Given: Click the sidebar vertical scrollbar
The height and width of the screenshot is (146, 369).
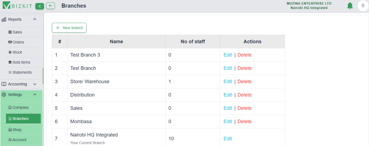Looking at the screenshot, I should pos(43,76).
